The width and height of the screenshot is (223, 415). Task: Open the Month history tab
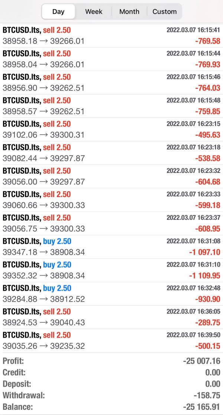tap(129, 12)
